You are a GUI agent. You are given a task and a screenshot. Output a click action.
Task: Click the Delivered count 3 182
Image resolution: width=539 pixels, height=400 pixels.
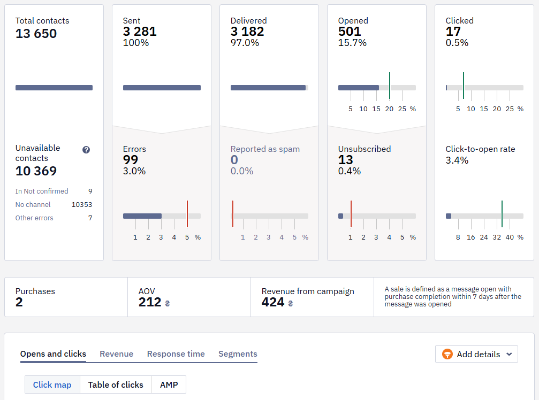[247, 32]
